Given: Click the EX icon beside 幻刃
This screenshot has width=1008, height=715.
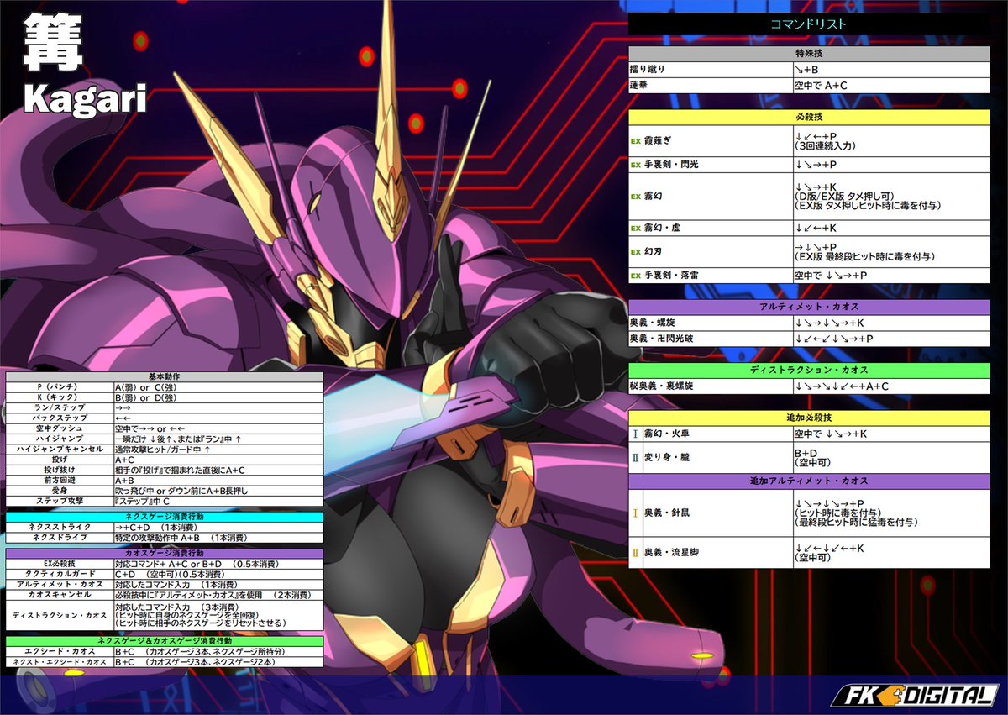Looking at the screenshot, I should [636, 252].
